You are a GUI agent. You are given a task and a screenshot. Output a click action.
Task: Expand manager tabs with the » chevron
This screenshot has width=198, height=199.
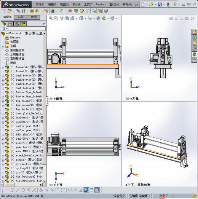[x=43, y=24]
